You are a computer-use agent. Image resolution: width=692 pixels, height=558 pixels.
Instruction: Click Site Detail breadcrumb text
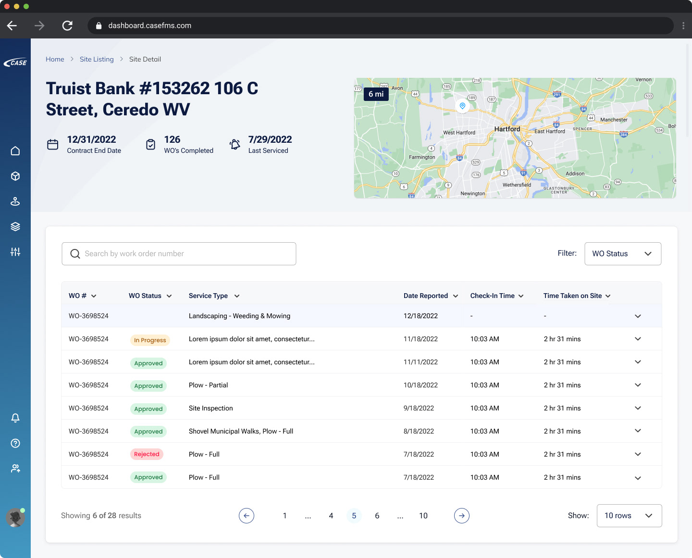click(145, 59)
